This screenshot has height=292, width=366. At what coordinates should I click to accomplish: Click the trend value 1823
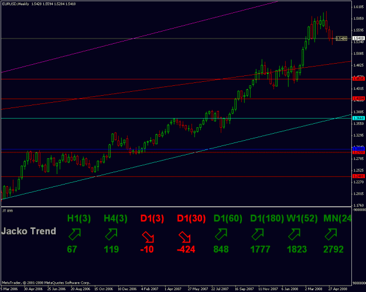297,249
